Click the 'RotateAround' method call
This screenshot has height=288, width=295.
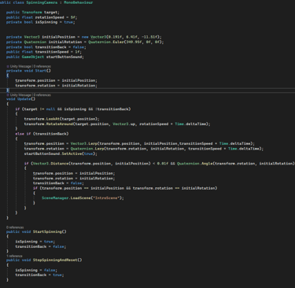tap(60, 124)
